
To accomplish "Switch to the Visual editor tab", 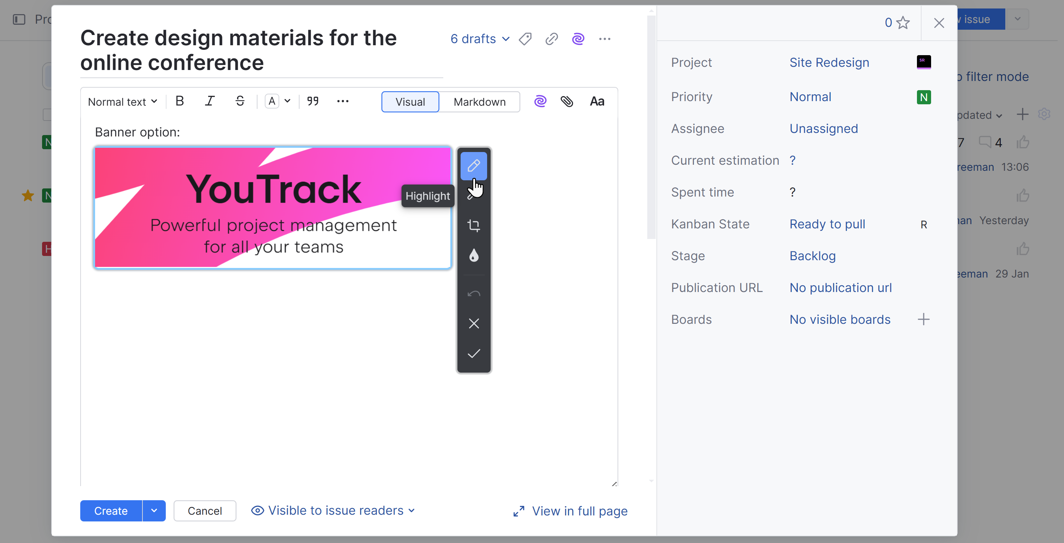I will (410, 101).
